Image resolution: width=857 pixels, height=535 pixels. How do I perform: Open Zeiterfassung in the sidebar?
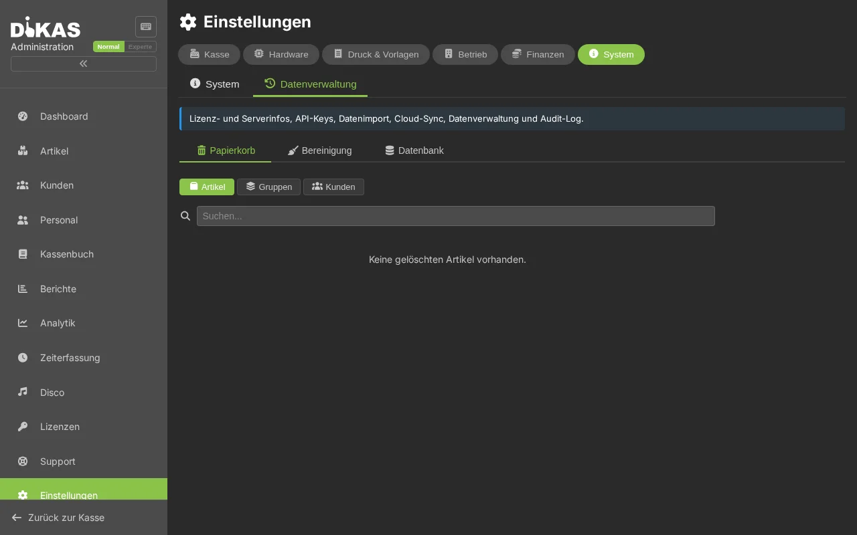[84, 358]
